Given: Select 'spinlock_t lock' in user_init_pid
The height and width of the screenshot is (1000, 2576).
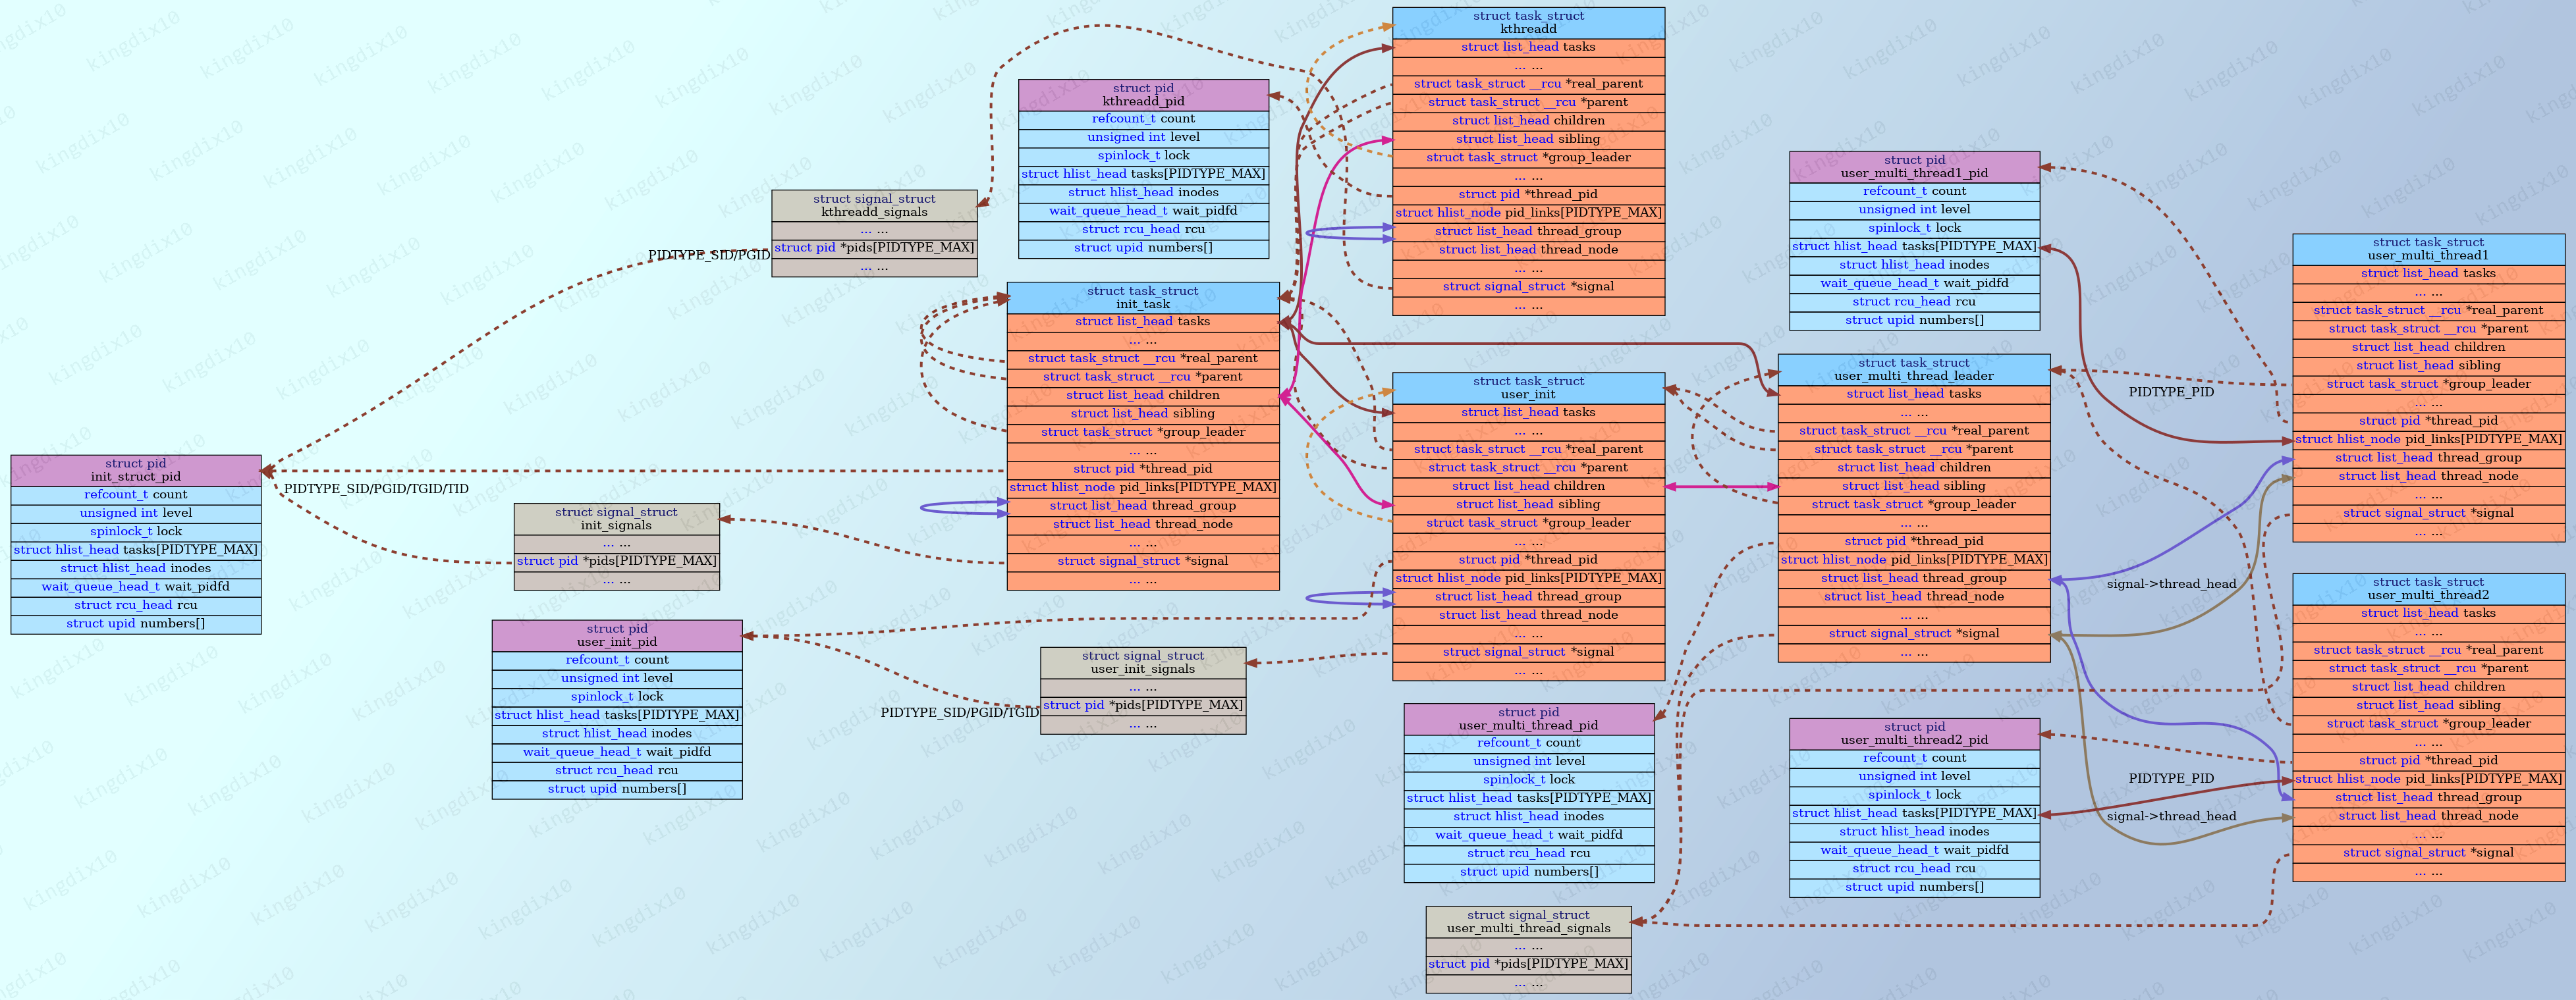Looking at the screenshot, I should coord(617,697).
